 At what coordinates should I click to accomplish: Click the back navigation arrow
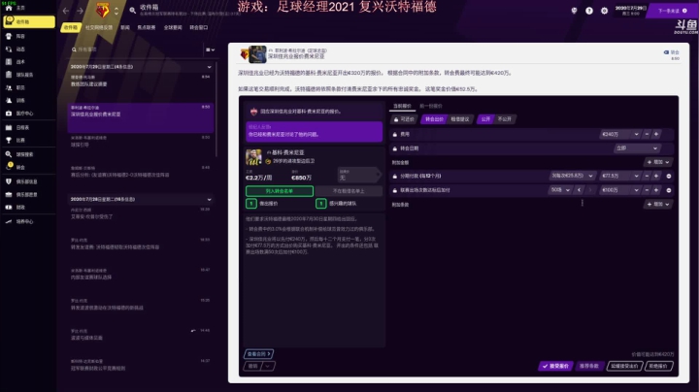tap(66, 11)
